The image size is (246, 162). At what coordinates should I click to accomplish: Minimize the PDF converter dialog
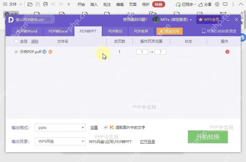(x=228, y=20)
